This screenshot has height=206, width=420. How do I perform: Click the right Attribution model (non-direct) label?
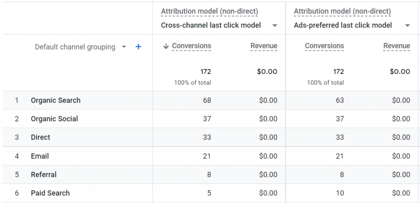342,11
